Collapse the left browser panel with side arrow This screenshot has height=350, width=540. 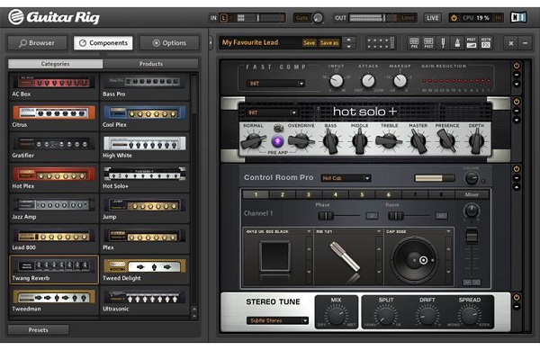[x=211, y=43]
